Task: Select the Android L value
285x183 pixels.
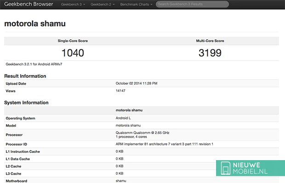Action: (x=123, y=118)
